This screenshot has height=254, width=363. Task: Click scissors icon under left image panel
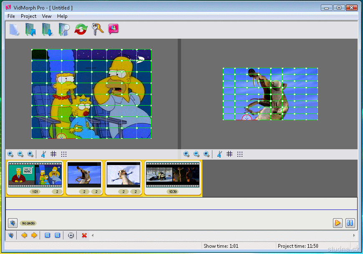(43, 154)
